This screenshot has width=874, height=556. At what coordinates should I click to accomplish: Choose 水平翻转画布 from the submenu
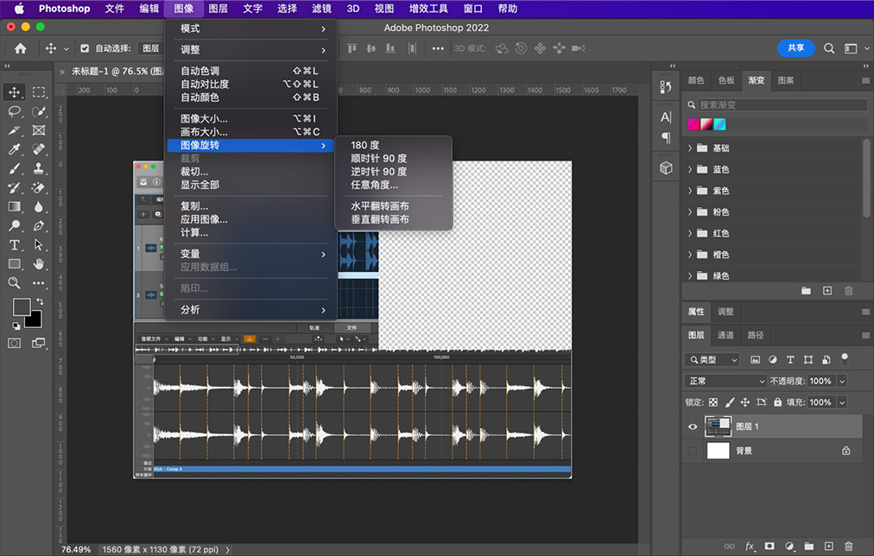click(x=380, y=207)
